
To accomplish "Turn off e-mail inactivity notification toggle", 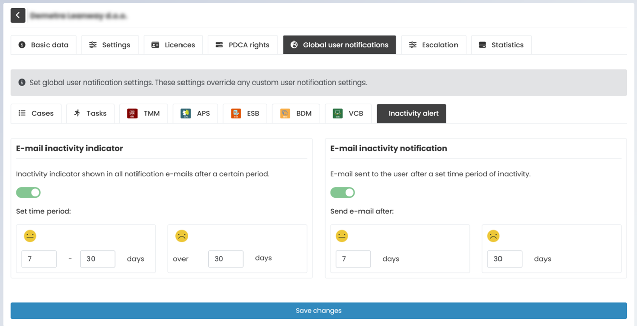I will 343,193.
